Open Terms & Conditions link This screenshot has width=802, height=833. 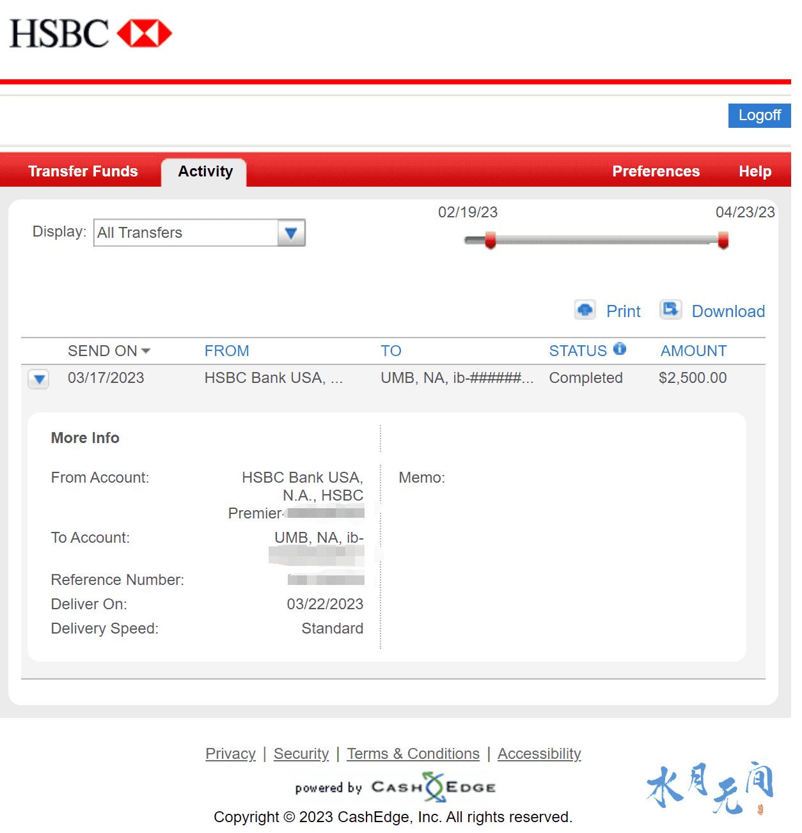[413, 754]
